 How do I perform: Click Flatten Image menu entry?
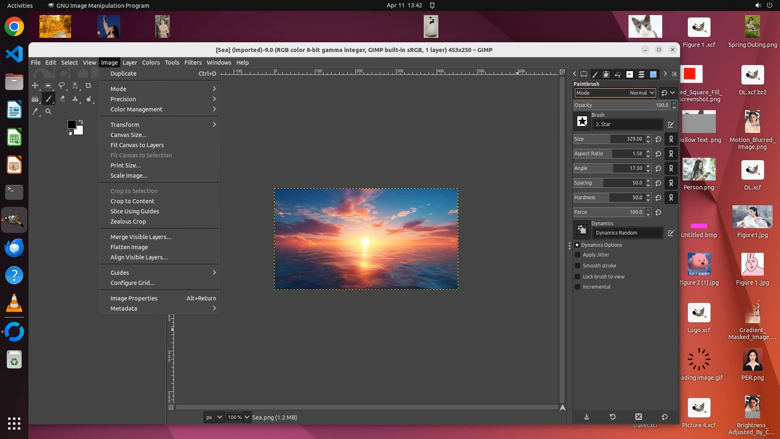tap(129, 247)
